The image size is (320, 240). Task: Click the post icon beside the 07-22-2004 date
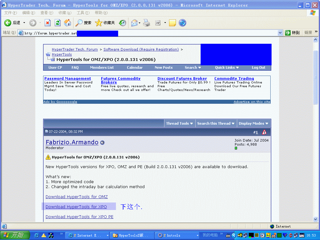[x=47, y=132]
